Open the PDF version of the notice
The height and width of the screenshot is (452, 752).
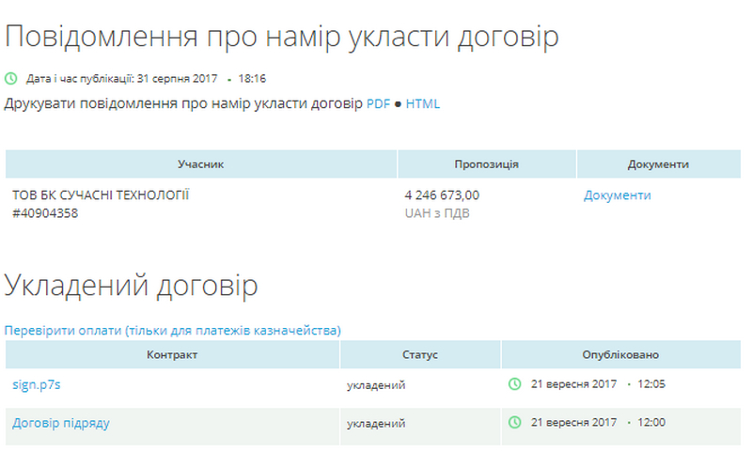(378, 104)
